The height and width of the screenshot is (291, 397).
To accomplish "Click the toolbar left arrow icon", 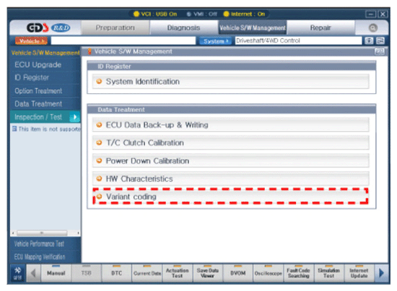I will [x=33, y=273].
